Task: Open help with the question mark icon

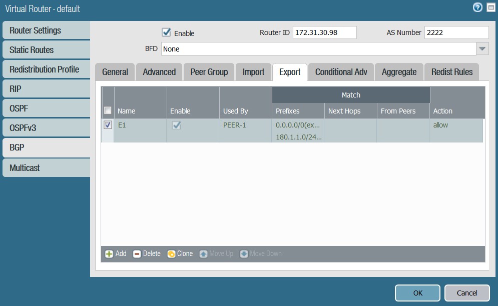Action: pos(477,7)
